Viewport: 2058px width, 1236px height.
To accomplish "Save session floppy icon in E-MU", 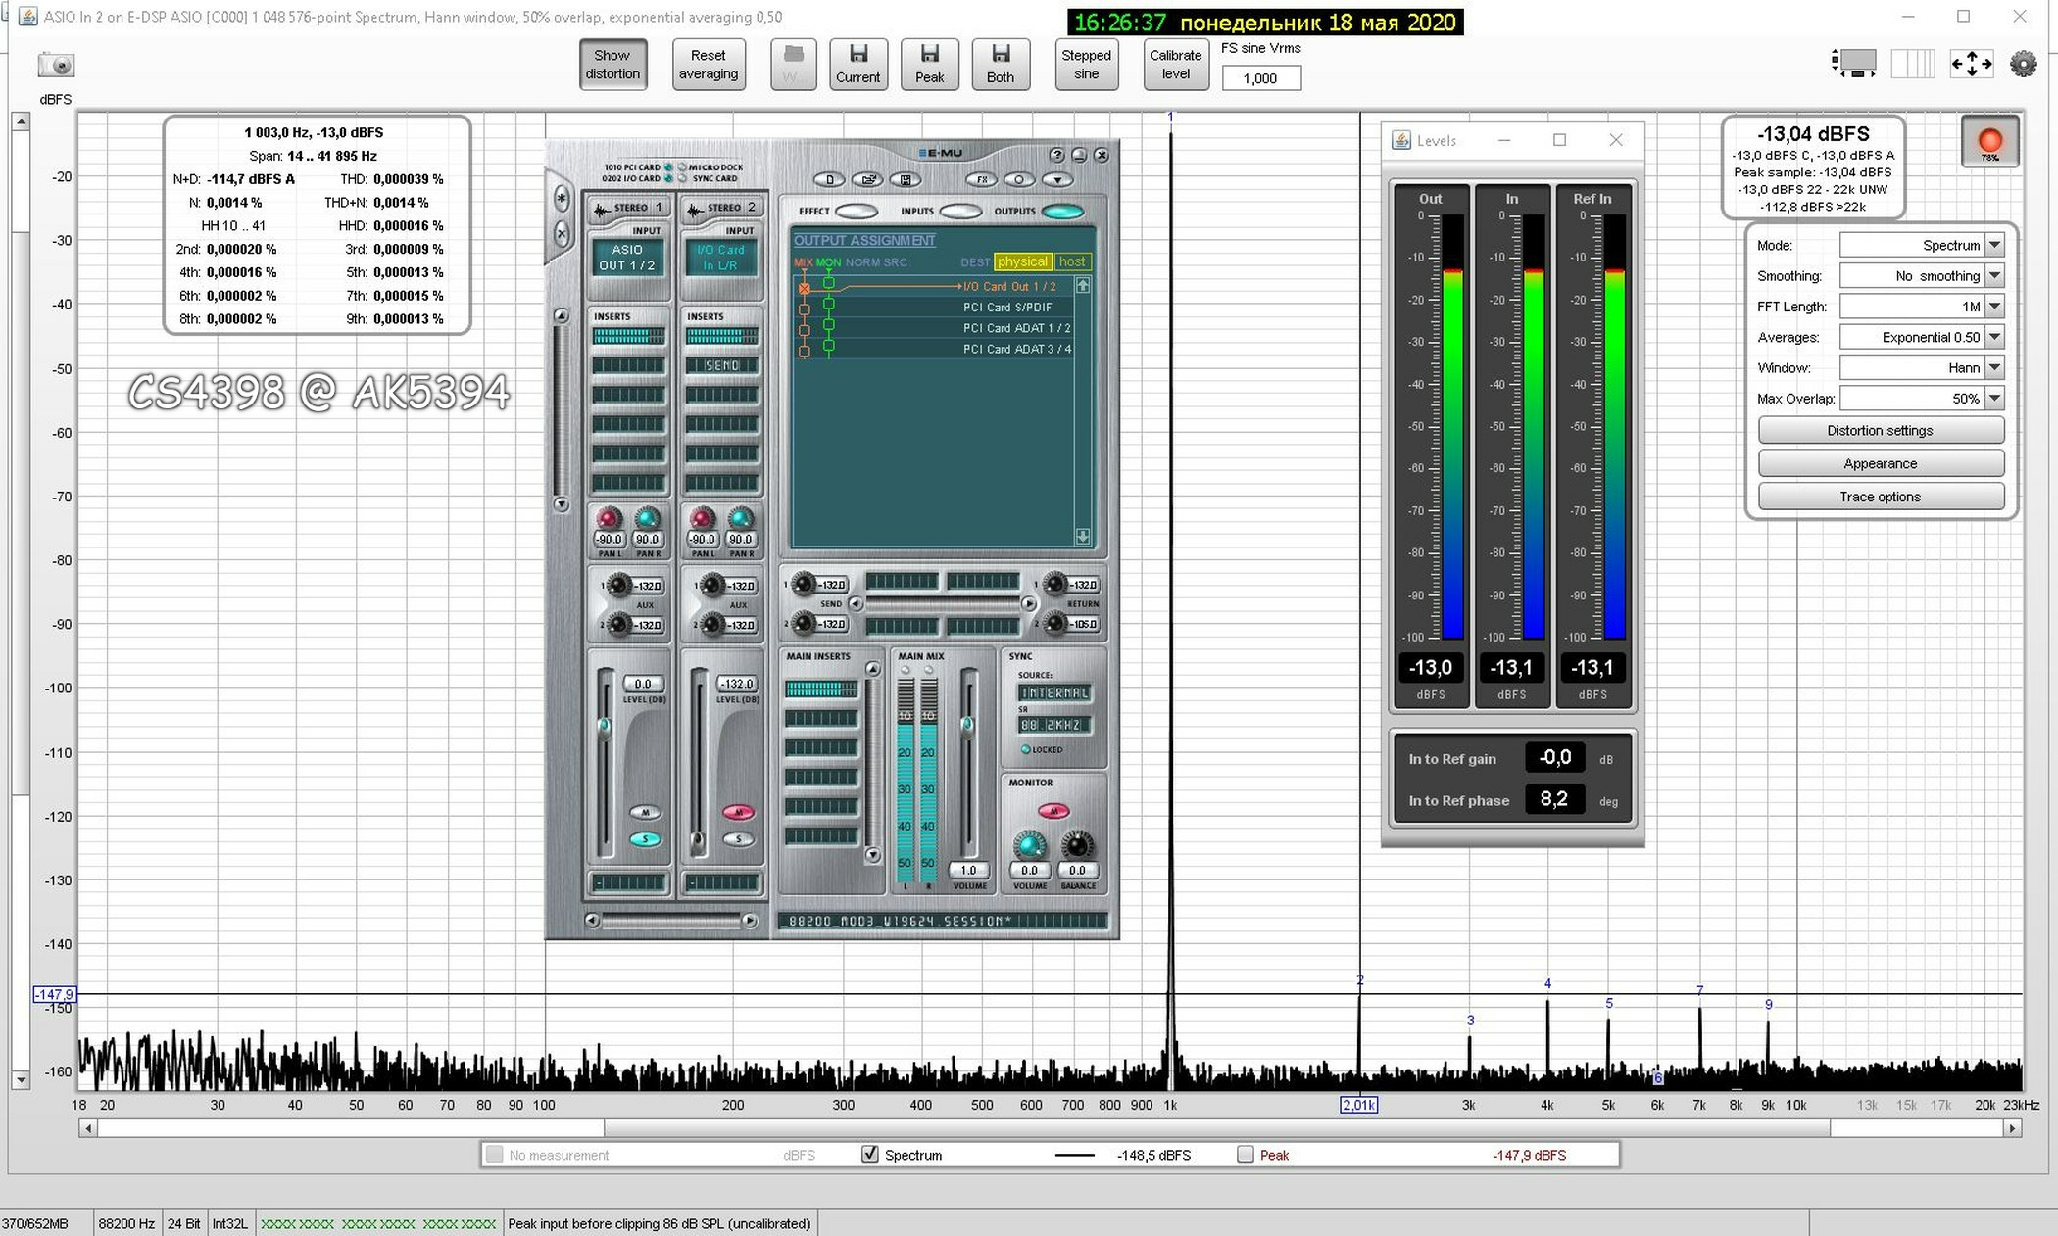I will click(x=906, y=180).
